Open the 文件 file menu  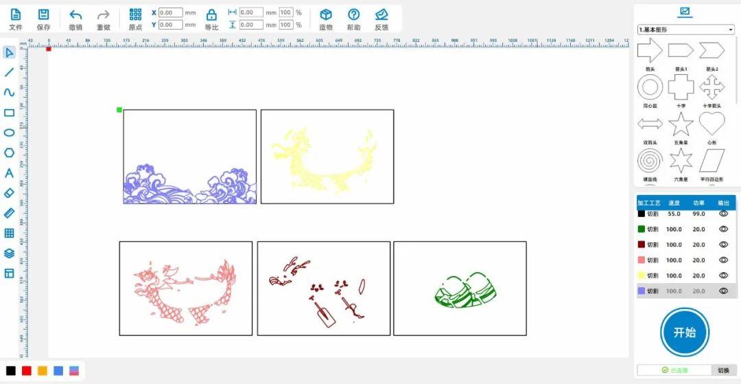(x=16, y=19)
